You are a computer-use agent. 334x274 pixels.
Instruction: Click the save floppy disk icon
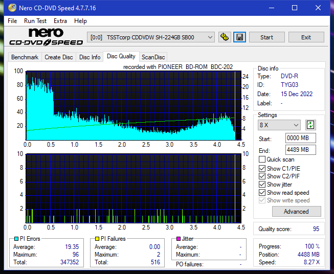pos(239,37)
